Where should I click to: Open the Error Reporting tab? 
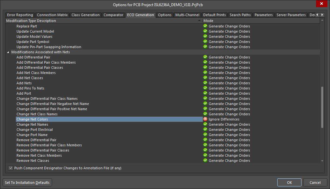pos(20,15)
